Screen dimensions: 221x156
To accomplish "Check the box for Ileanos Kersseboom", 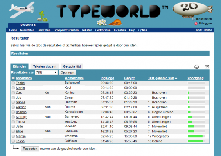I will coord(13,112).
